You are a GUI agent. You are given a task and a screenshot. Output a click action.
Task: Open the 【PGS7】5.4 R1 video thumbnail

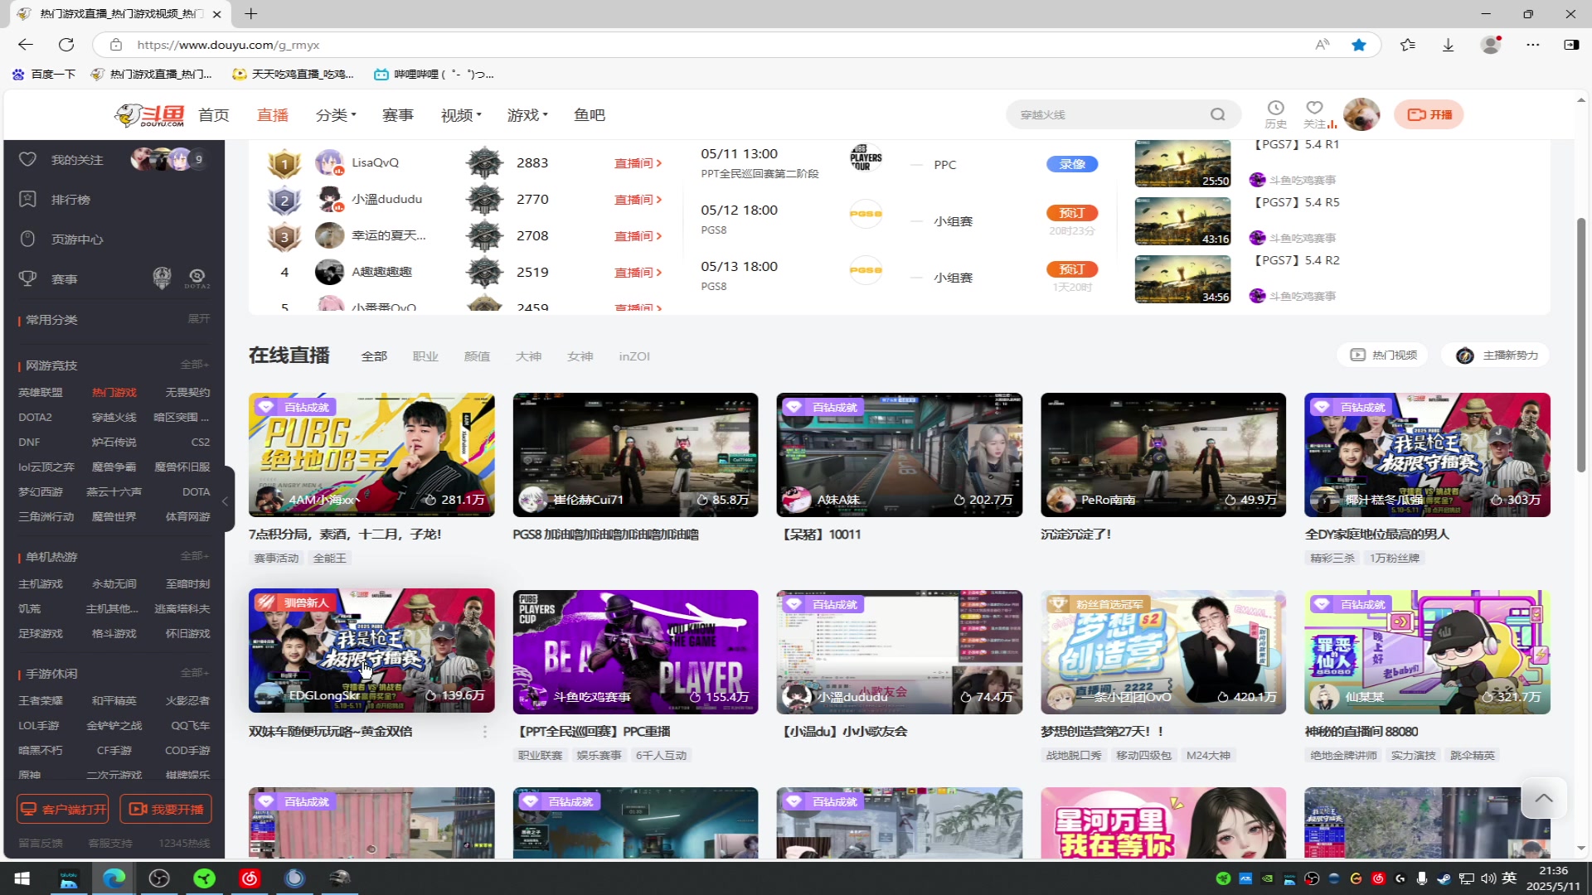point(1182,164)
